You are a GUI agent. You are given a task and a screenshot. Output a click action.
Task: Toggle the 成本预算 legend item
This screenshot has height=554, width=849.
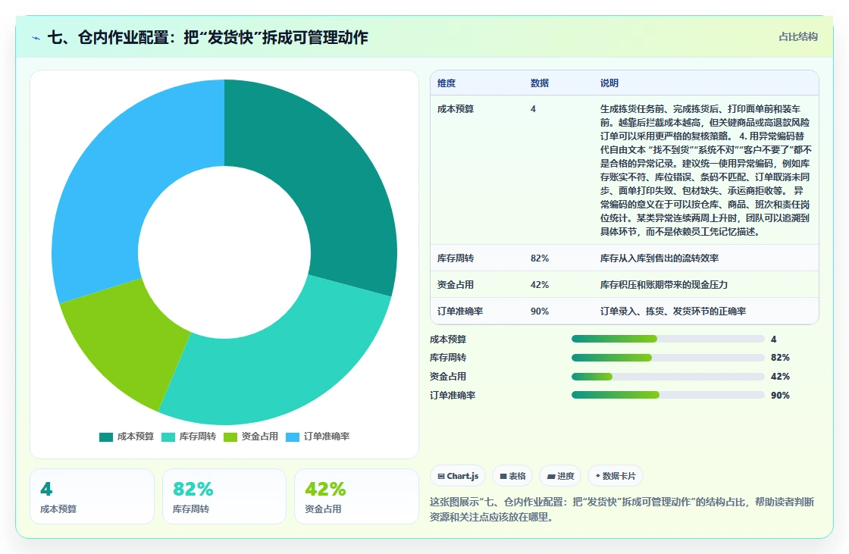coord(127,437)
